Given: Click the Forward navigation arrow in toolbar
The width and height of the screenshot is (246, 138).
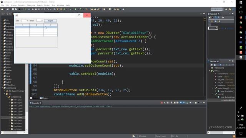Looking at the screenshot, I should 123,9.
